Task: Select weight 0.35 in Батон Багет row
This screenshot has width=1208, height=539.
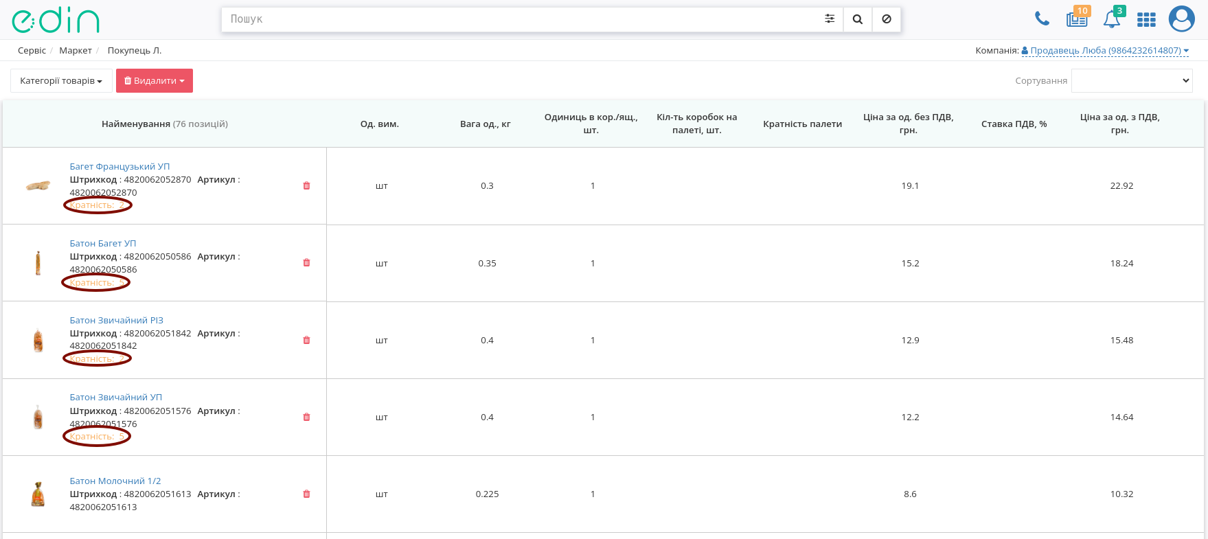Action: pos(487,263)
